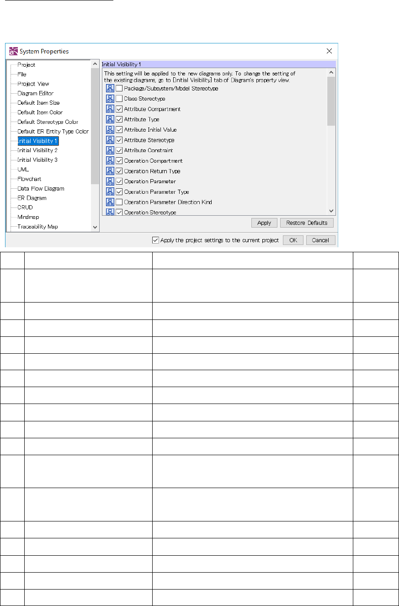This screenshot has width=399, height=606.
Task: Enable Package/Subsystem/Model Stereotype checkbox
Action: 119,88
